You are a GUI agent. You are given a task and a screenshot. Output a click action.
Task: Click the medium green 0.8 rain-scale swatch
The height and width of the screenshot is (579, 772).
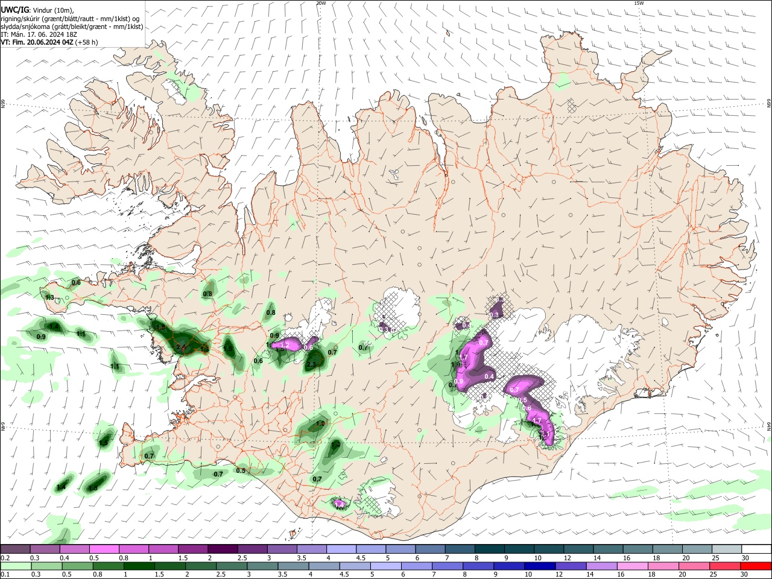click(x=109, y=566)
